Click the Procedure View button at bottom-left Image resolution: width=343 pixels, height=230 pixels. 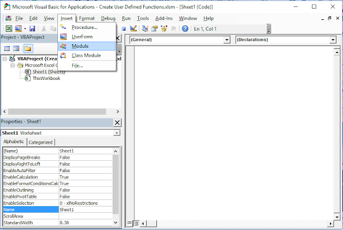point(129,223)
